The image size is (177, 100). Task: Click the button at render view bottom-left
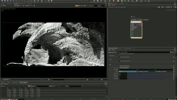point(6,80)
